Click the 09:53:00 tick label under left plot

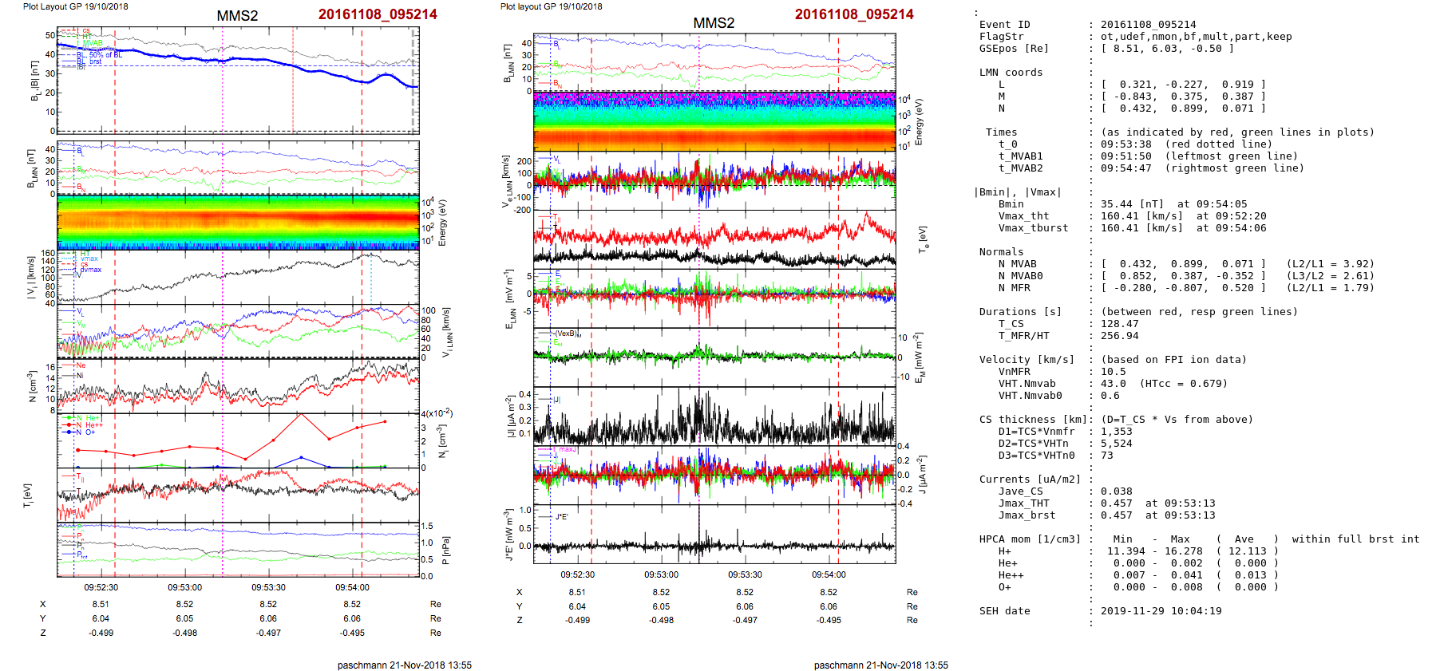(x=184, y=587)
